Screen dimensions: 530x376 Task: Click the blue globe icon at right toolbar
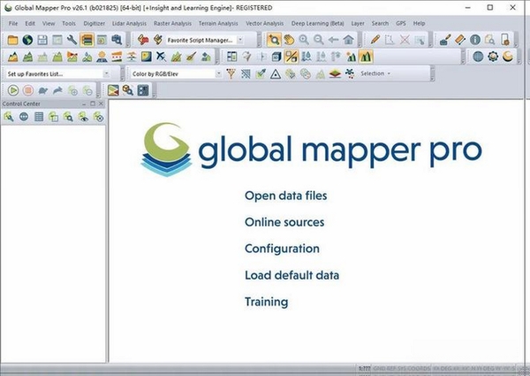pyautogui.click(x=478, y=57)
